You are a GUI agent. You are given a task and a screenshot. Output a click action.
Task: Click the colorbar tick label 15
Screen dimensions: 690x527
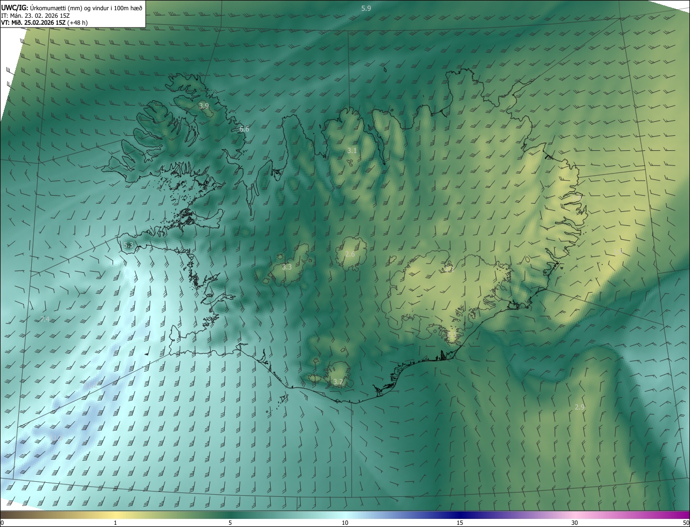point(460,523)
